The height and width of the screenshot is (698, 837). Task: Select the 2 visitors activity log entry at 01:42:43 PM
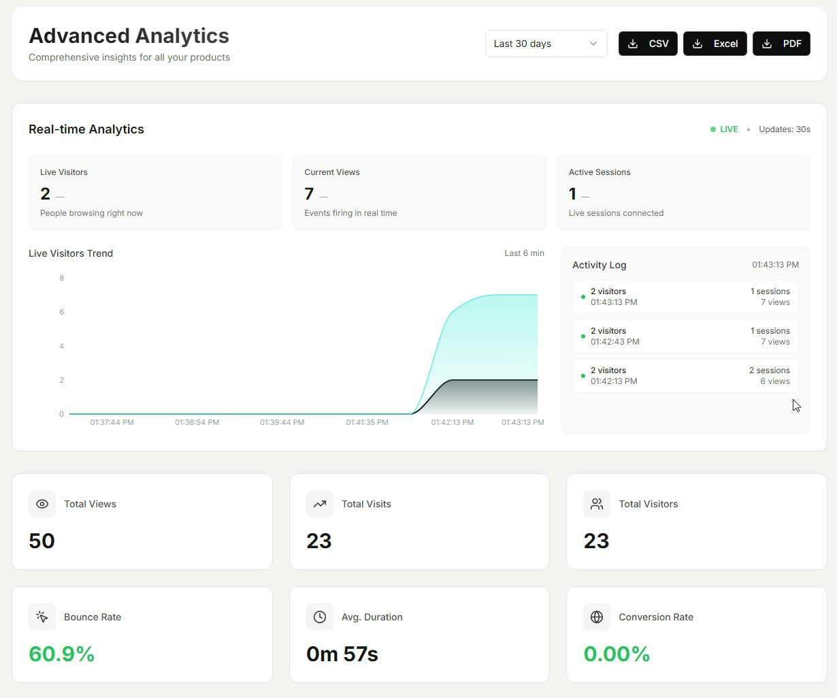[x=685, y=336]
